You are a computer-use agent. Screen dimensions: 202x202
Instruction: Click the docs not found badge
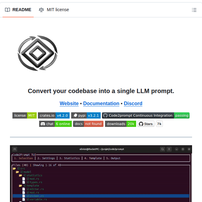pos(88,124)
